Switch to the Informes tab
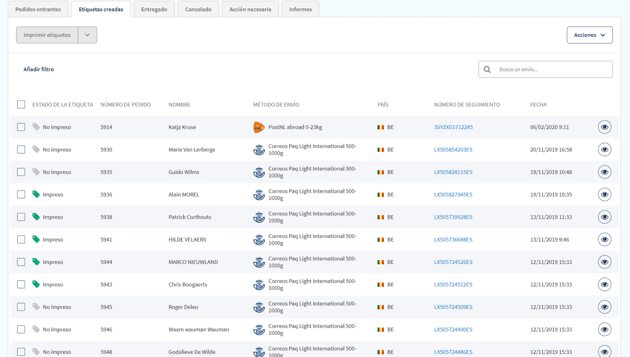This screenshot has width=630, height=357. click(301, 9)
